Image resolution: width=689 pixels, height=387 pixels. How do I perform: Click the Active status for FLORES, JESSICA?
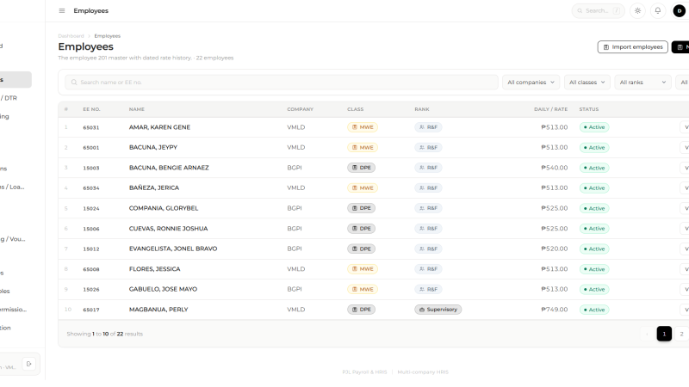tap(594, 269)
